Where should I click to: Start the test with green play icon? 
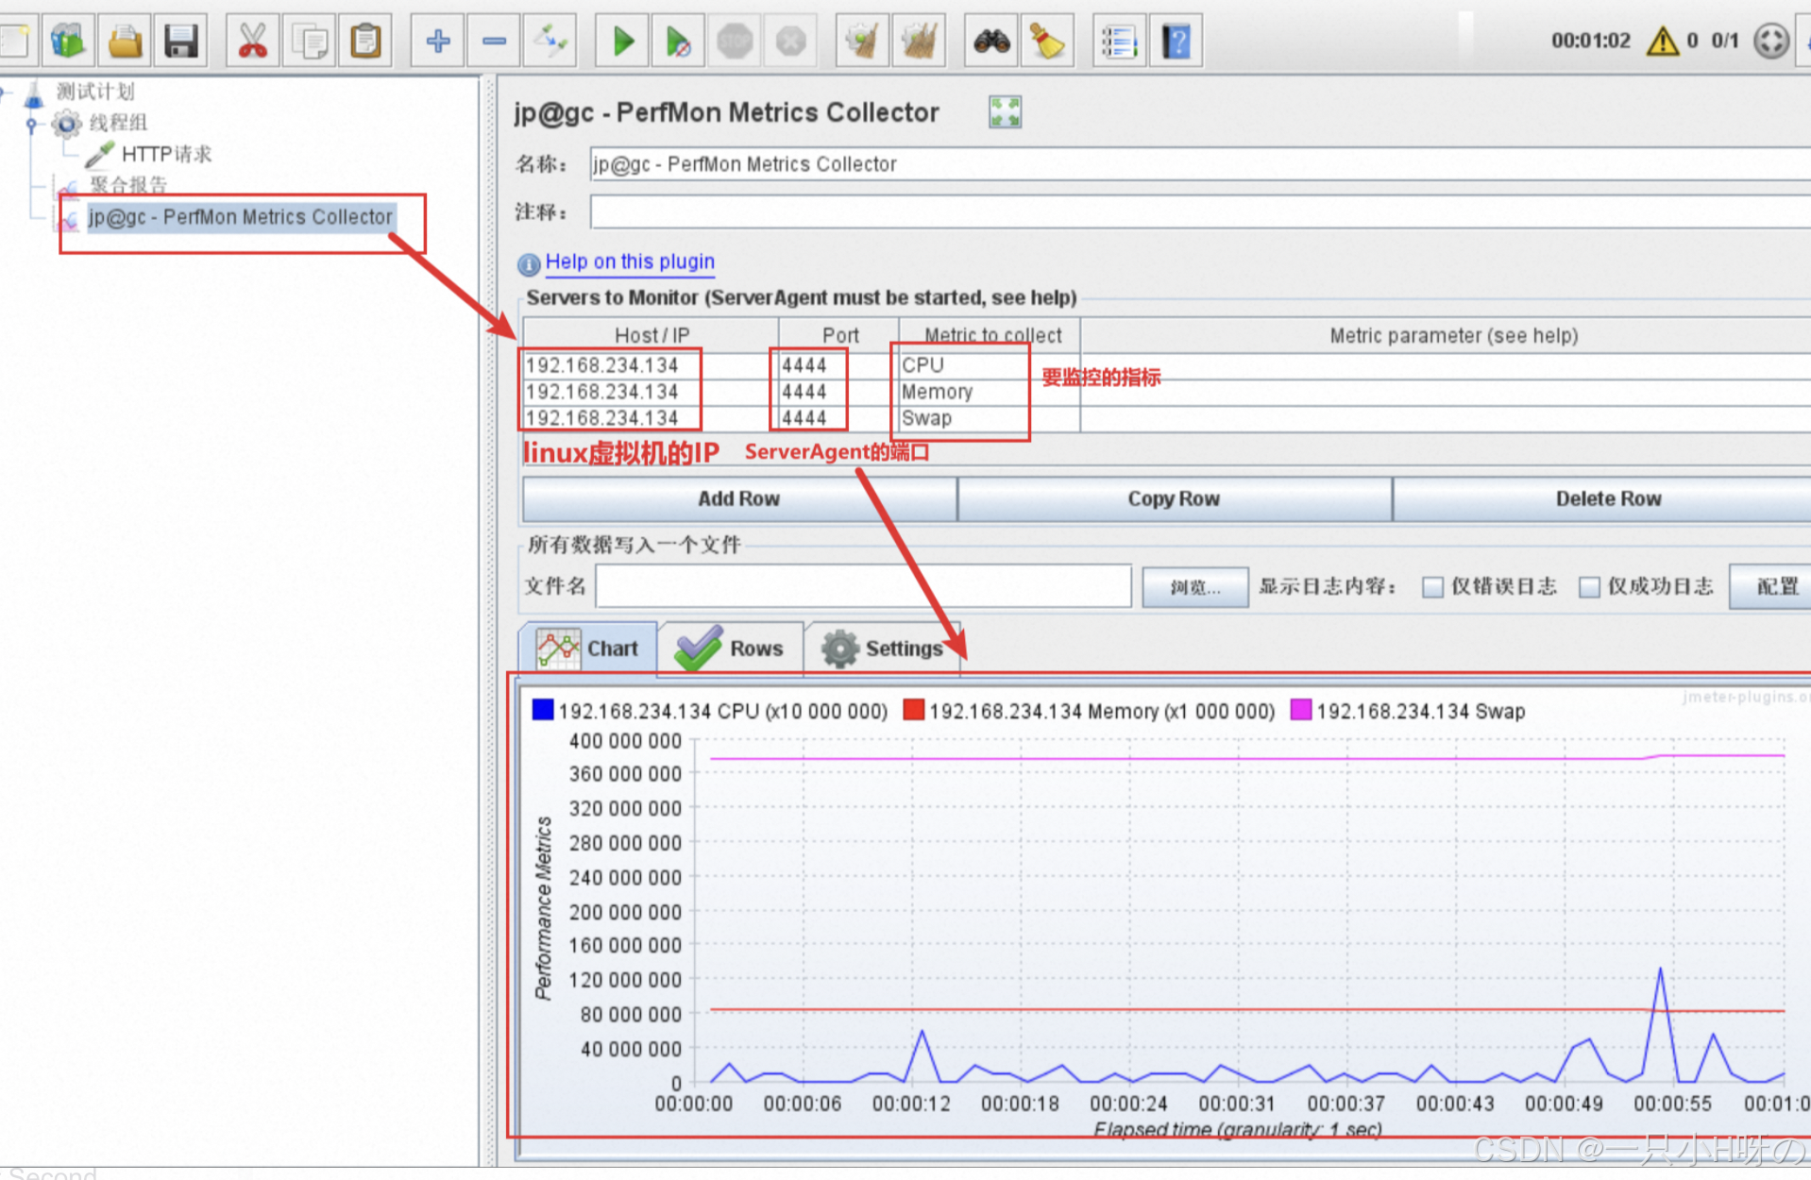[623, 41]
